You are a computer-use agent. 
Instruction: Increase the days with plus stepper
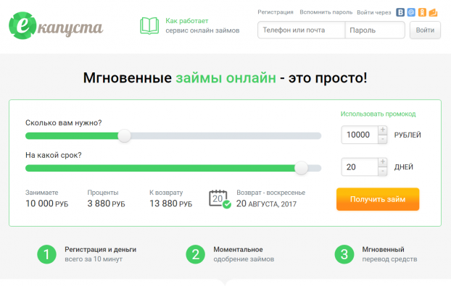383,162
